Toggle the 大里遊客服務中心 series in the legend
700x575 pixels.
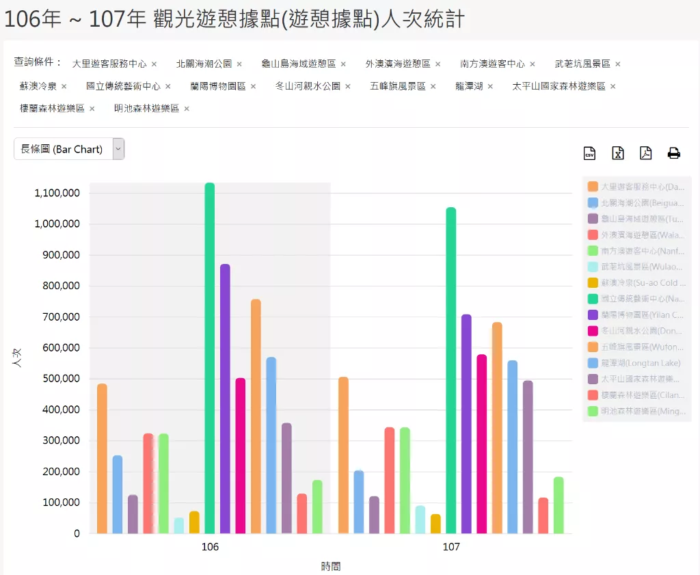(636, 187)
